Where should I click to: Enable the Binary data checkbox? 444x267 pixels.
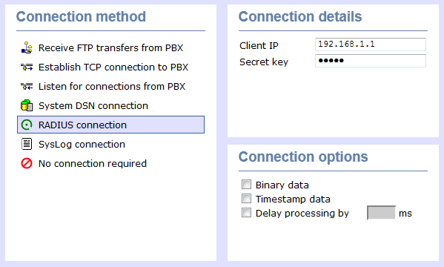tap(246, 185)
